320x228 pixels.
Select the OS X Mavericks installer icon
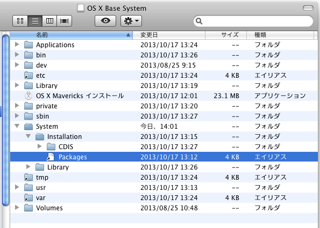pos(29,95)
